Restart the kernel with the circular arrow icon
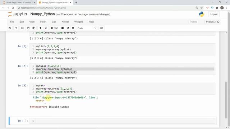The image size is (230, 129). click(x=68, y=28)
